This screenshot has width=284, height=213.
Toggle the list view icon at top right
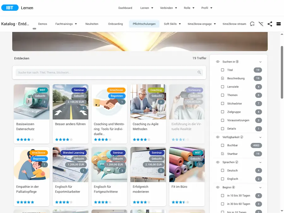click(x=279, y=24)
